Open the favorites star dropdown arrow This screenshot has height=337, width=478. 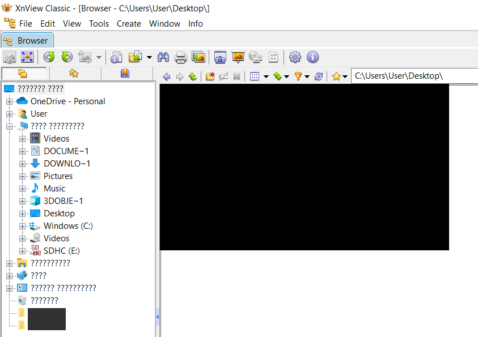click(x=345, y=76)
